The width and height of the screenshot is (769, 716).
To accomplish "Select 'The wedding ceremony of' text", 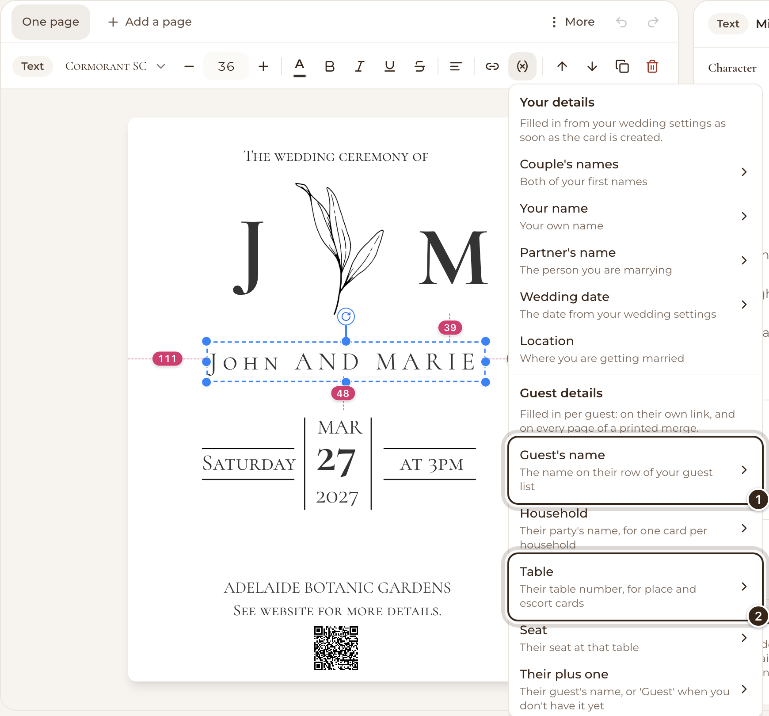I will click(336, 156).
